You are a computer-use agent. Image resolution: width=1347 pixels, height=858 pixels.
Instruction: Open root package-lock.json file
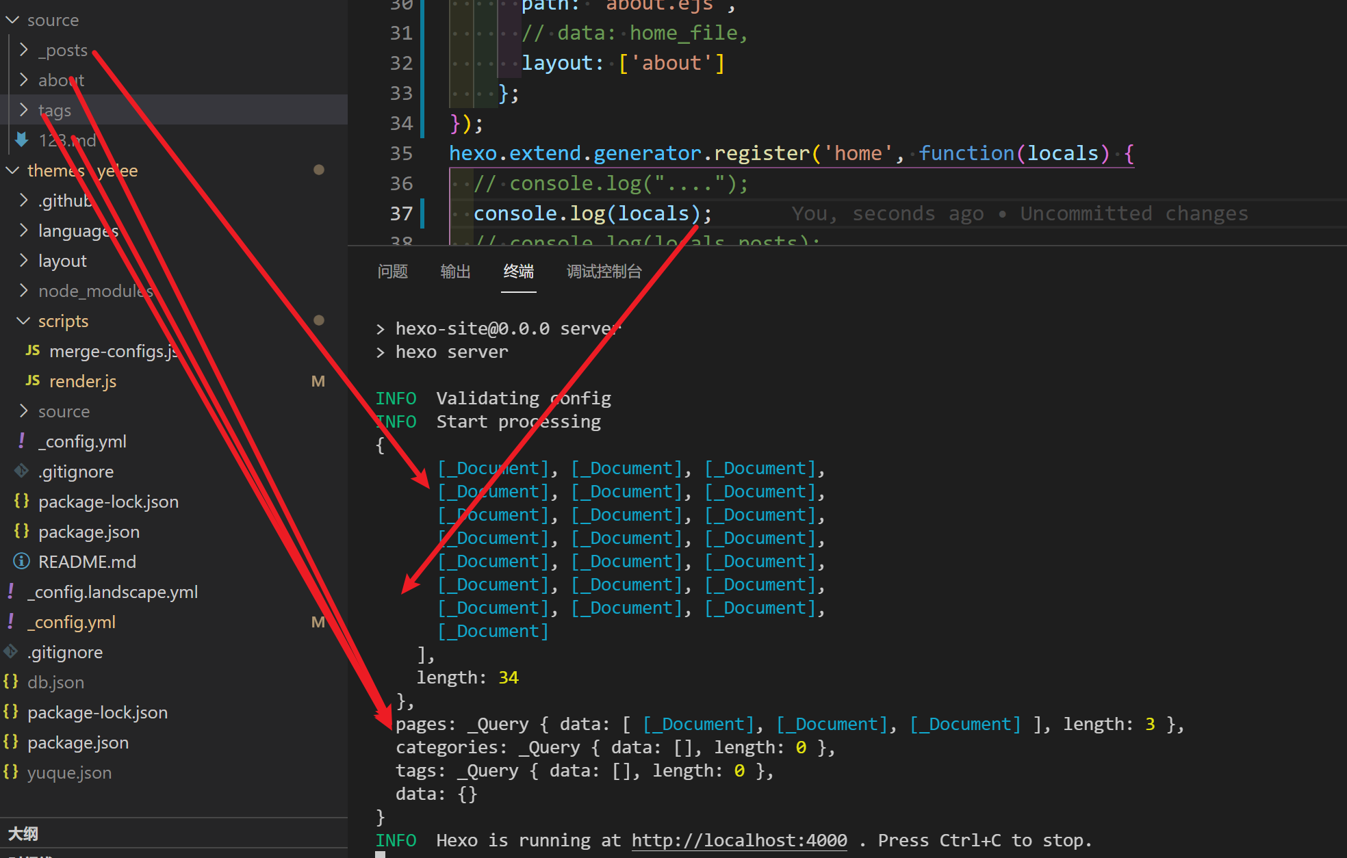(97, 712)
